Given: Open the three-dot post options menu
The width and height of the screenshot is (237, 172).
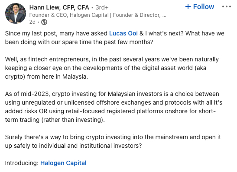Looking at the screenshot, I should coord(227,6).
